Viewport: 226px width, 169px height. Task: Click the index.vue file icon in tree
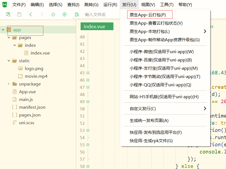(x=26, y=53)
